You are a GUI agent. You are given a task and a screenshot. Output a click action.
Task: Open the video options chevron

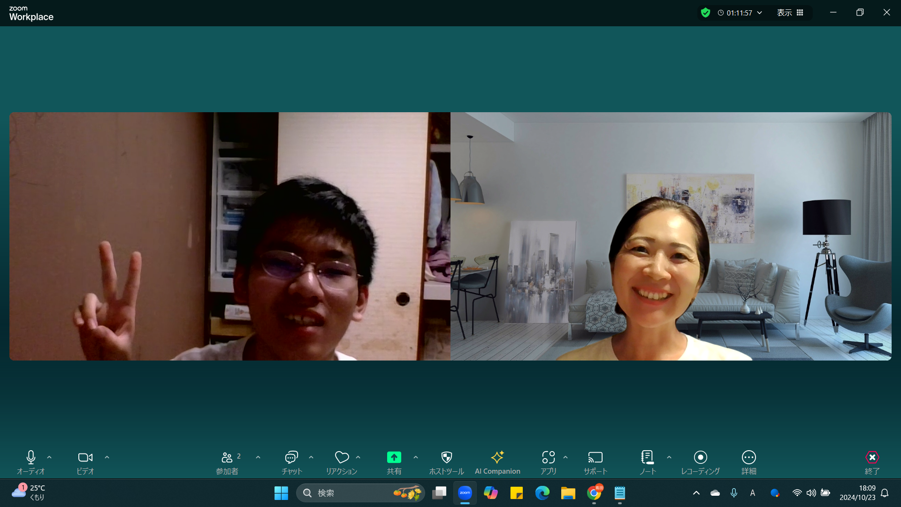point(107,457)
